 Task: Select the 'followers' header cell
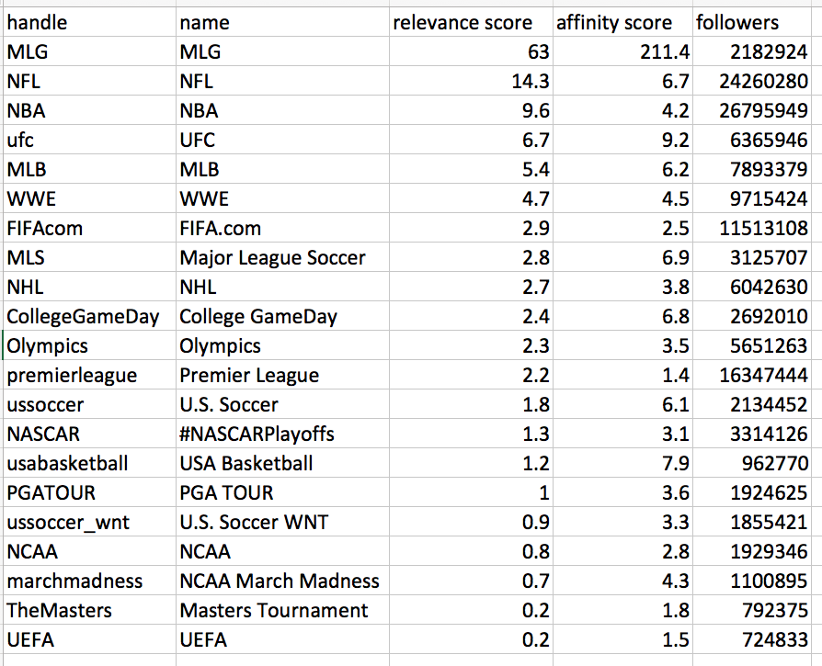point(752,22)
